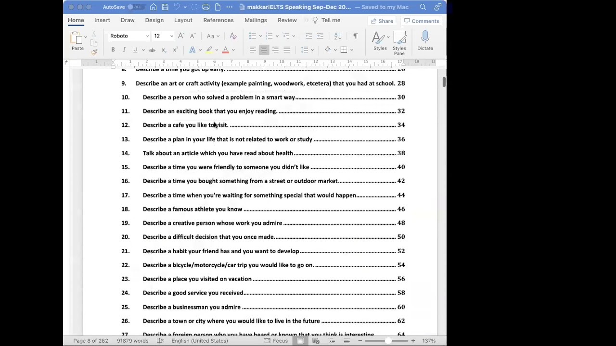Click the numbered list icon
Viewport: 616px width, 346px height.
(x=269, y=36)
